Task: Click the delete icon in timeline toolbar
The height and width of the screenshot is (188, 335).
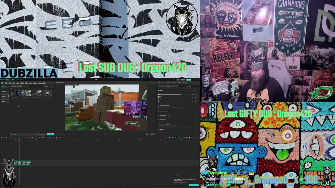Action: click(x=24, y=138)
